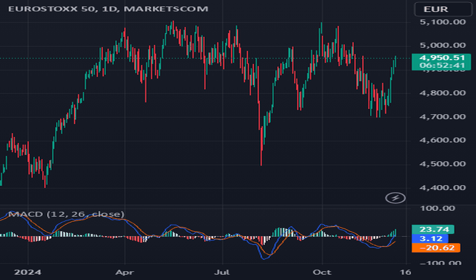
Task: Click the 16 date axis label
Action: (x=406, y=272)
